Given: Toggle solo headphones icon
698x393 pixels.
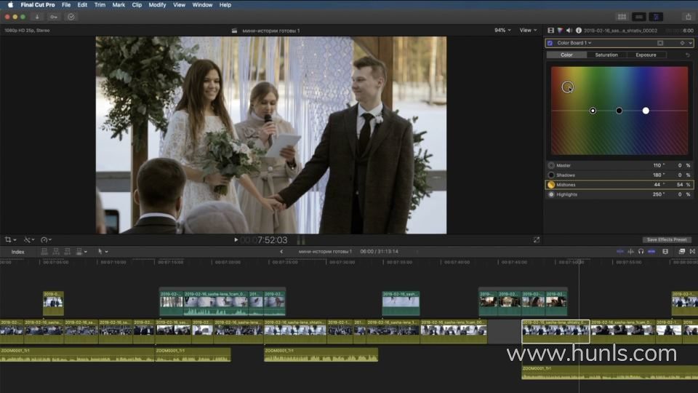Looking at the screenshot, I should click(641, 252).
